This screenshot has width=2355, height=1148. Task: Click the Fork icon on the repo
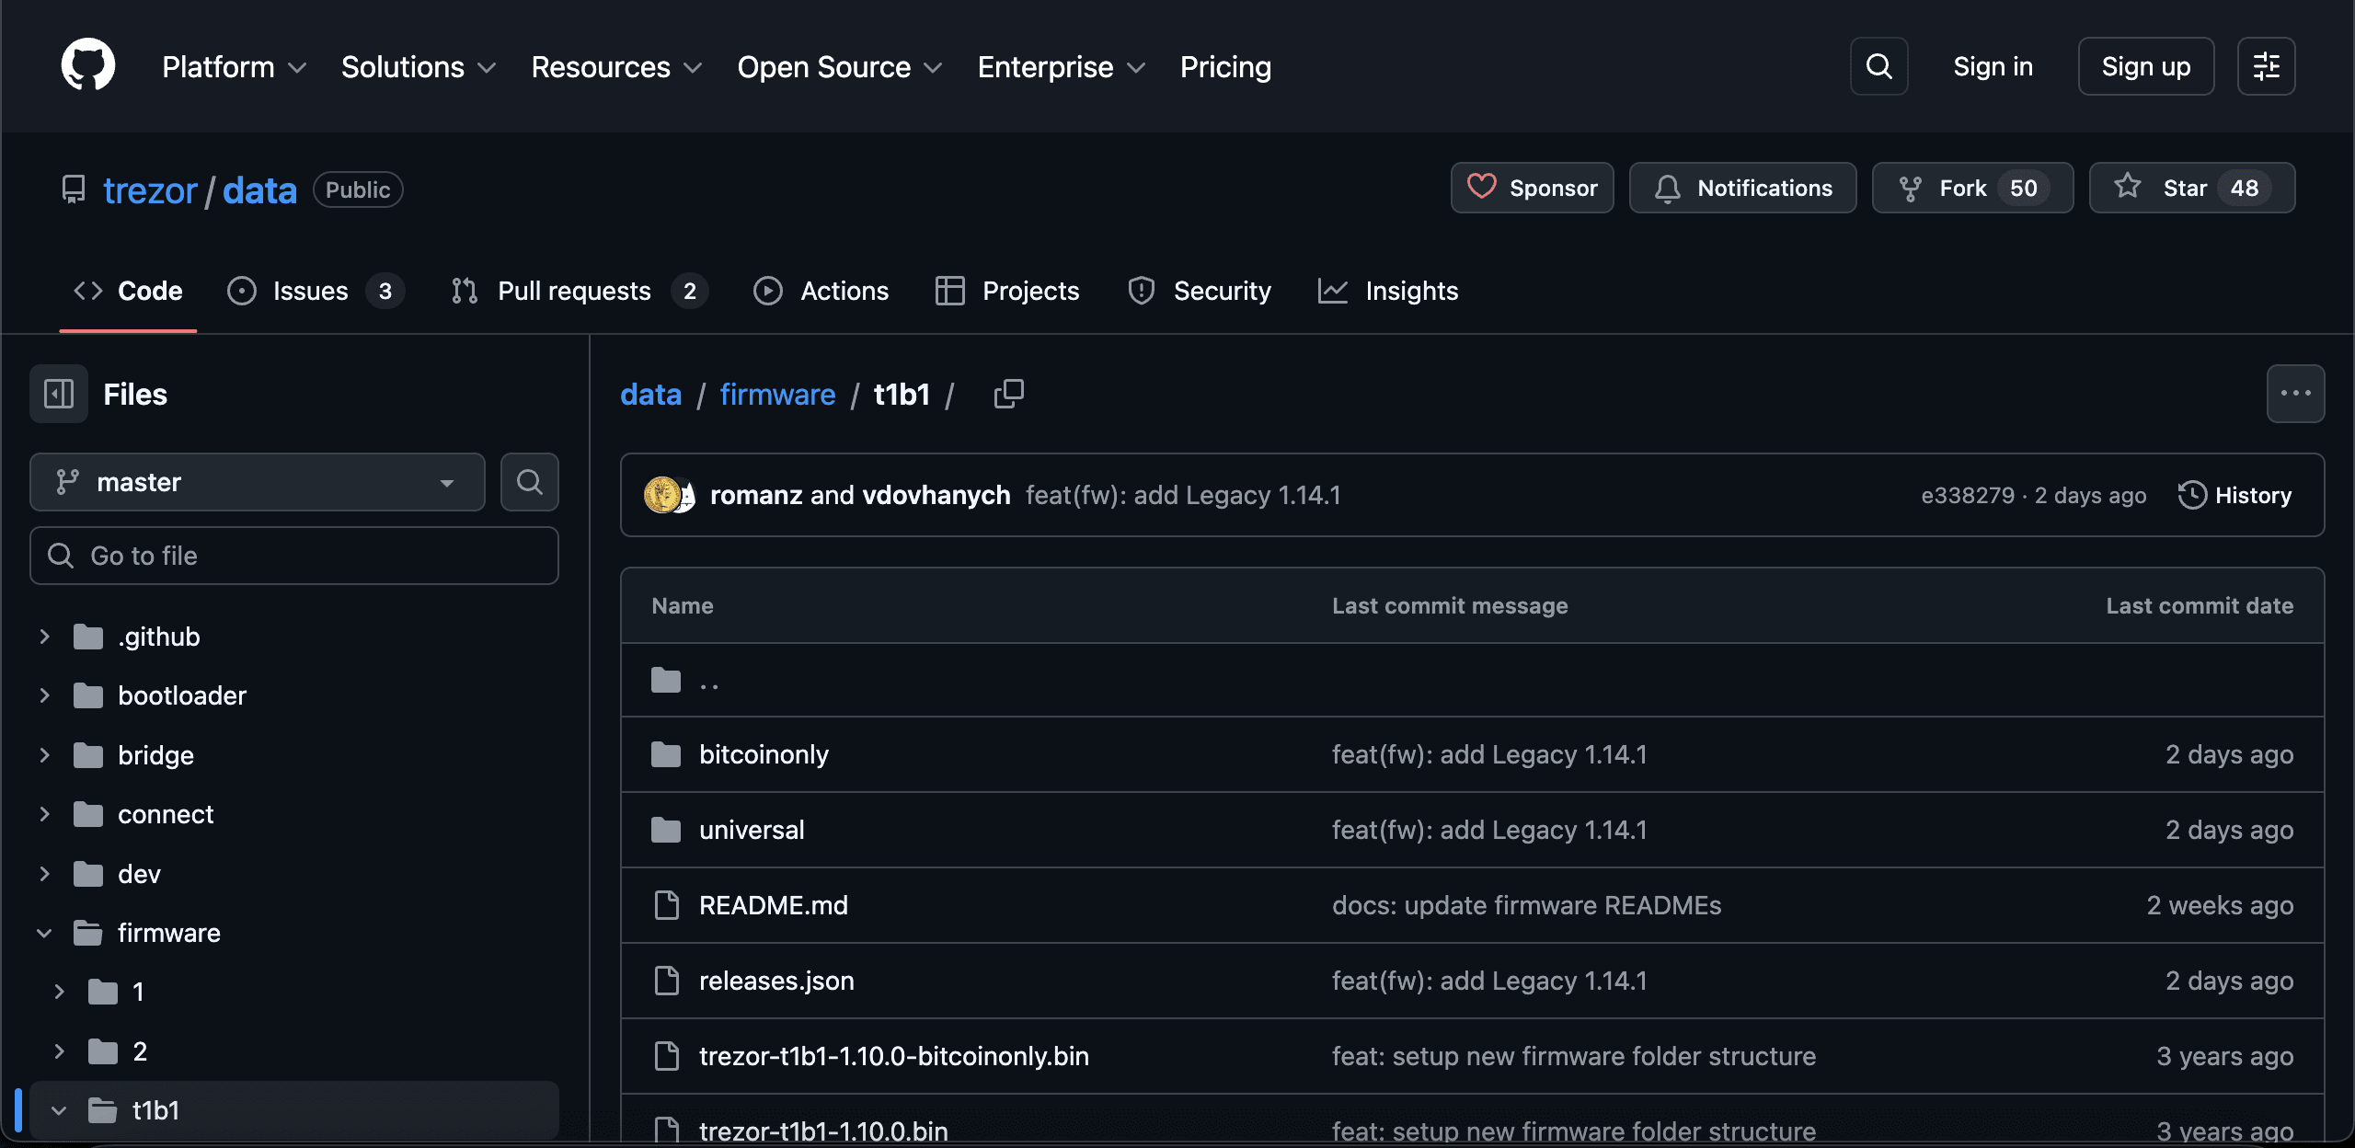click(x=1911, y=188)
